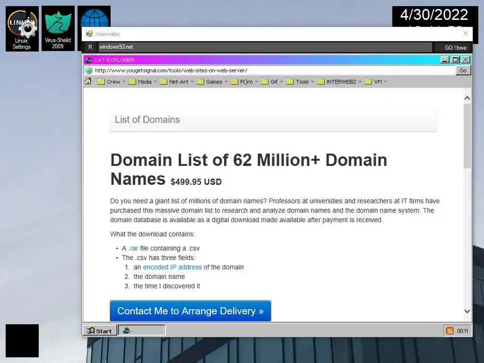
Task: Open the Linuix Settings desktop icon
Action: click(x=22, y=29)
